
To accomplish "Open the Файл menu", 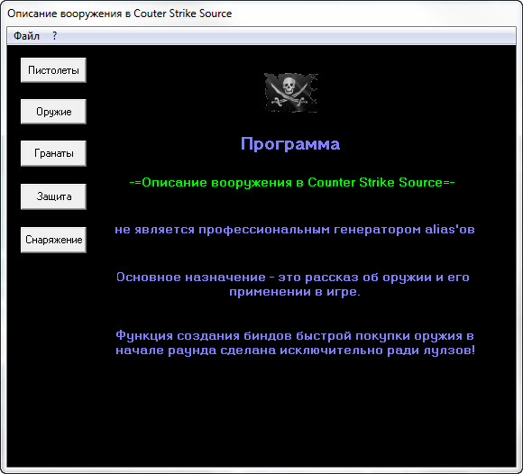I will (x=26, y=36).
